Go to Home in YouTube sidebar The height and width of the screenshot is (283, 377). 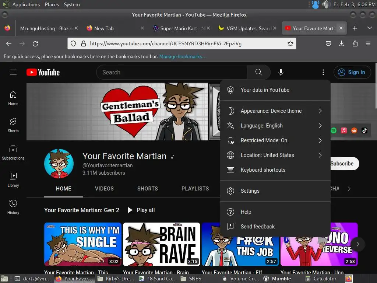tap(13, 98)
